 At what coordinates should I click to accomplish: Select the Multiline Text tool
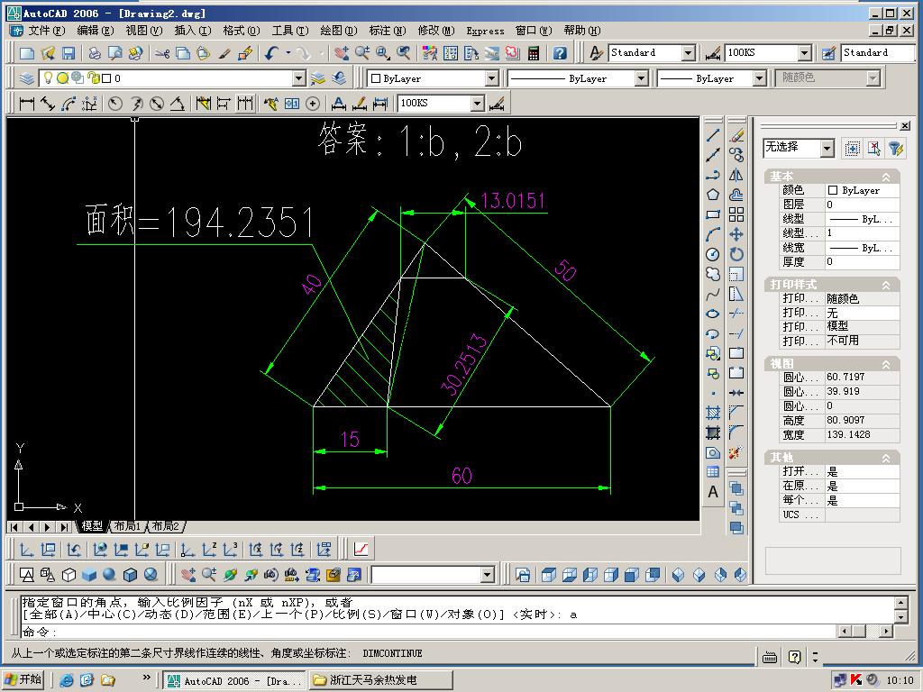pos(713,492)
